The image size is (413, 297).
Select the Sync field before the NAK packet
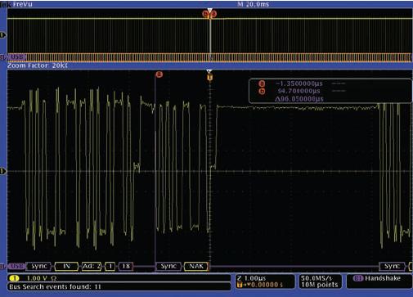(168, 266)
